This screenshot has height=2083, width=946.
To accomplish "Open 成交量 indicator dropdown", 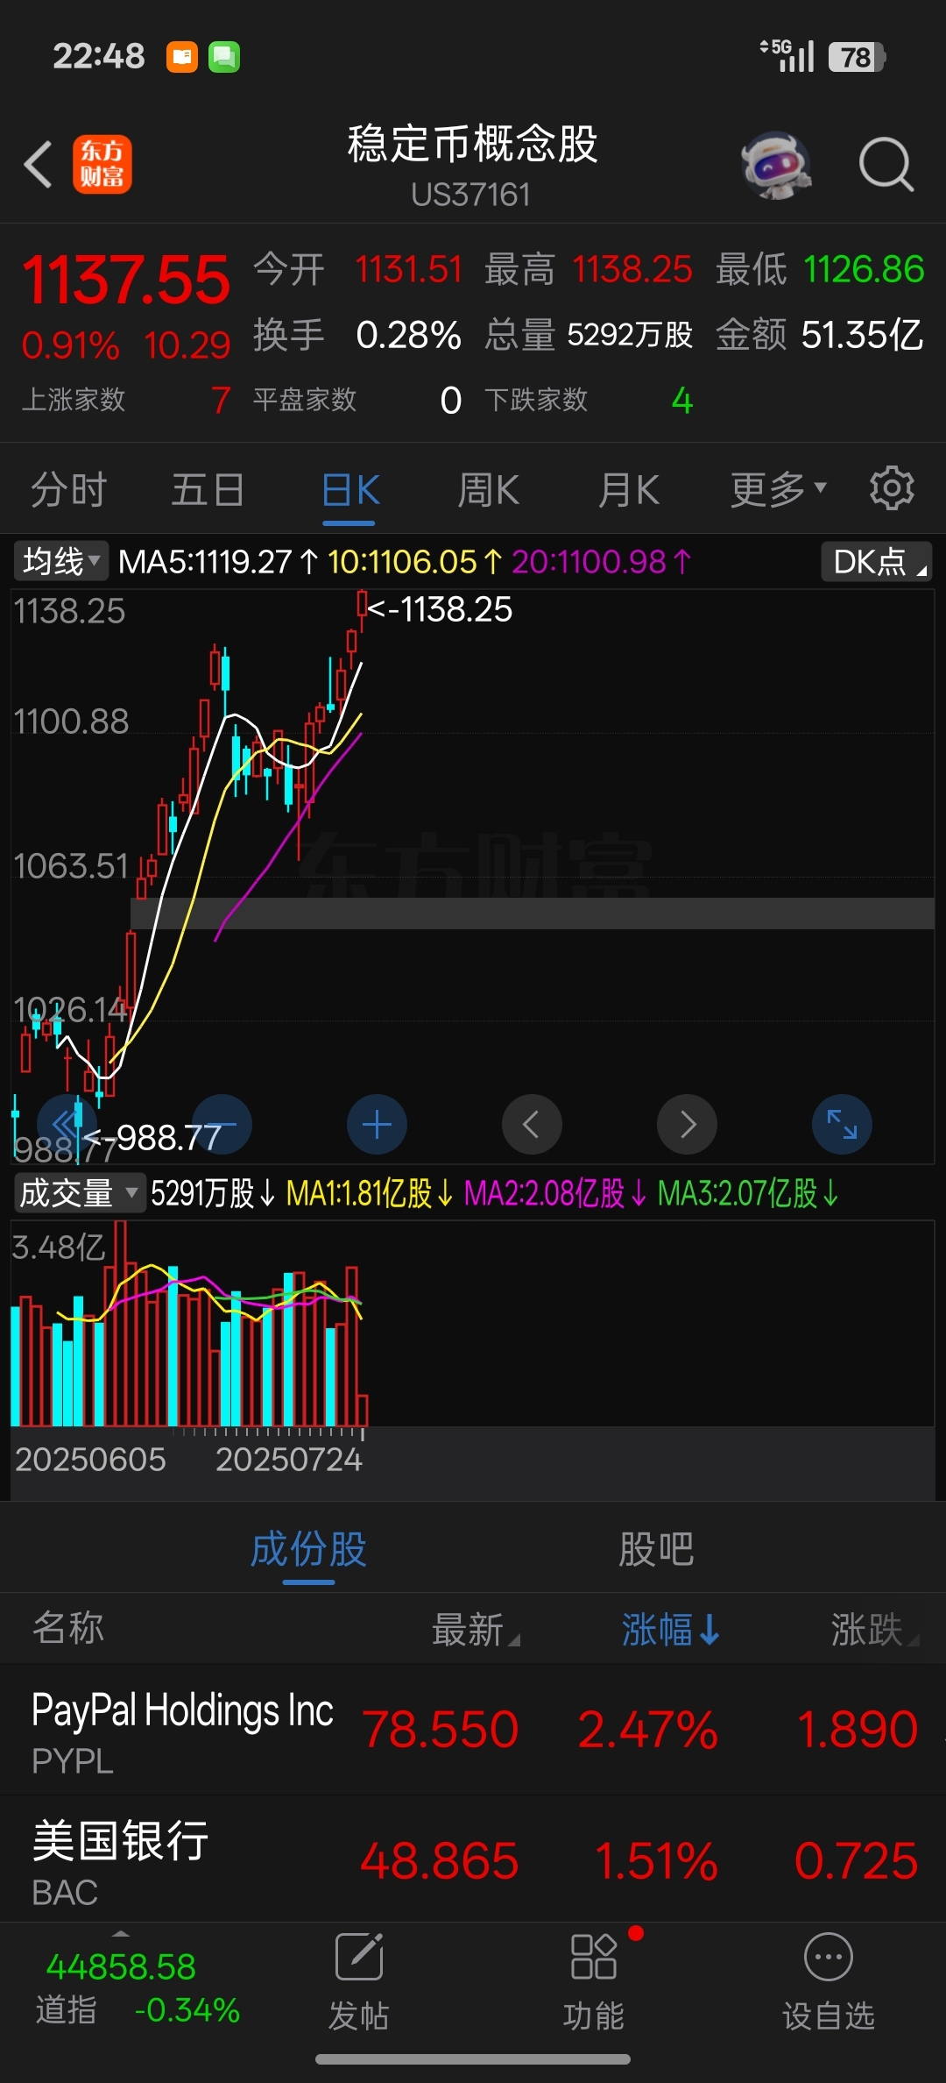I will [x=79, y=1193].
